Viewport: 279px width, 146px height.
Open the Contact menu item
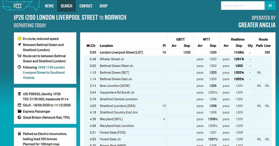86,6
